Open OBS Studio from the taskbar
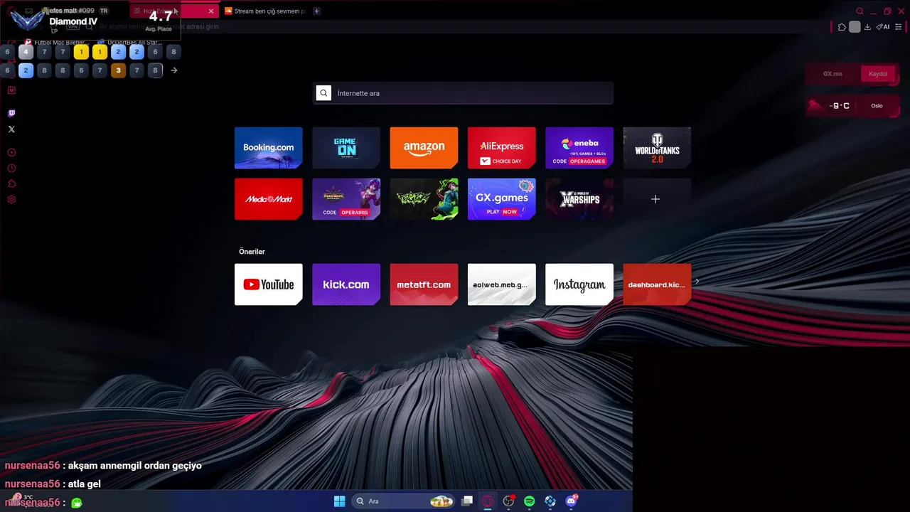Image resolution: width=910 pixels, height=512 pixels. pyautogui.click(x=509, y=501)
